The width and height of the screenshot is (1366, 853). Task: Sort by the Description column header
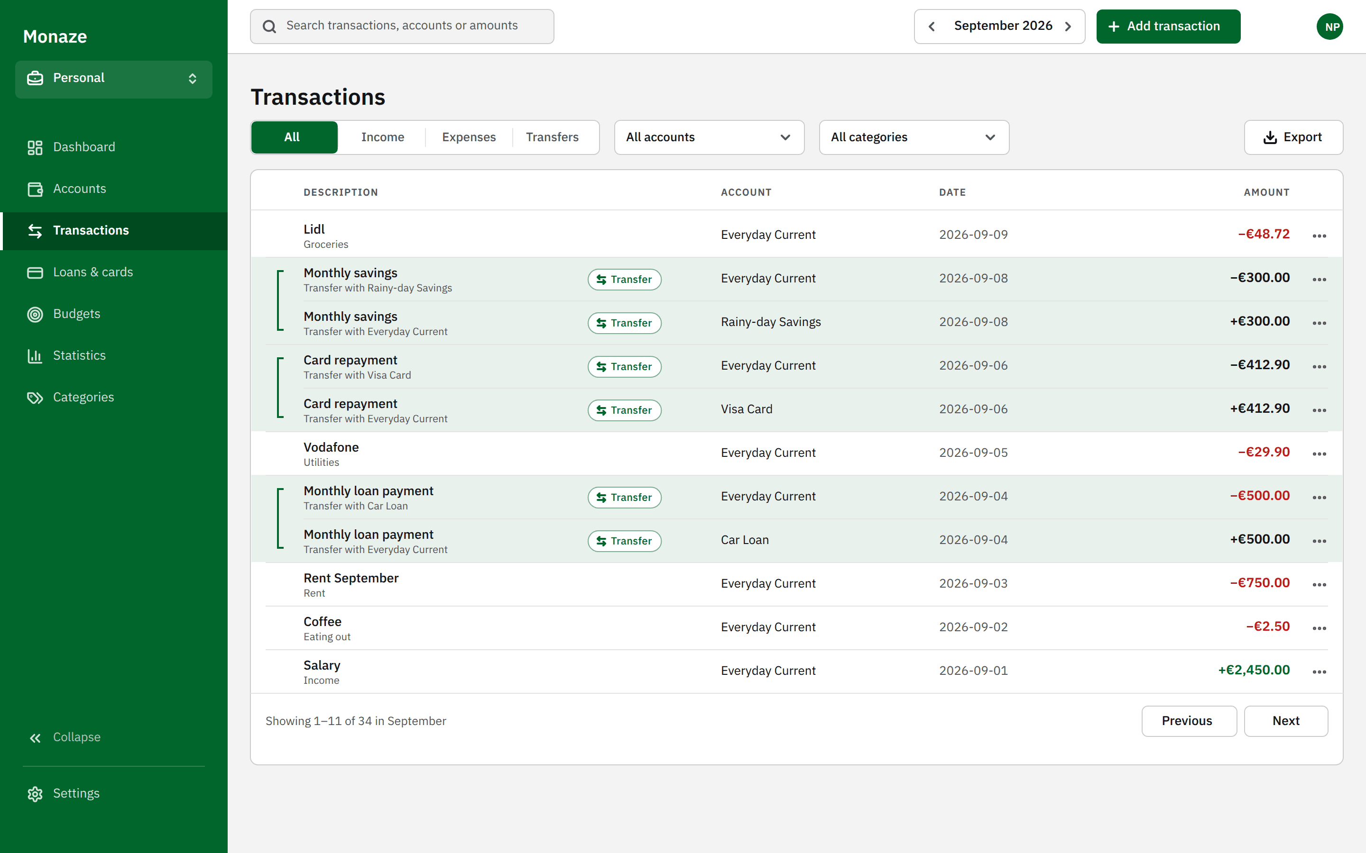341,192
